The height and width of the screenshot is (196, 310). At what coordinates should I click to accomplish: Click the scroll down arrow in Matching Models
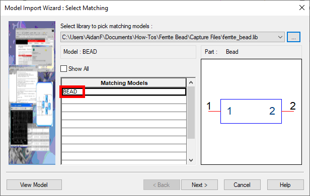(191, 160)
